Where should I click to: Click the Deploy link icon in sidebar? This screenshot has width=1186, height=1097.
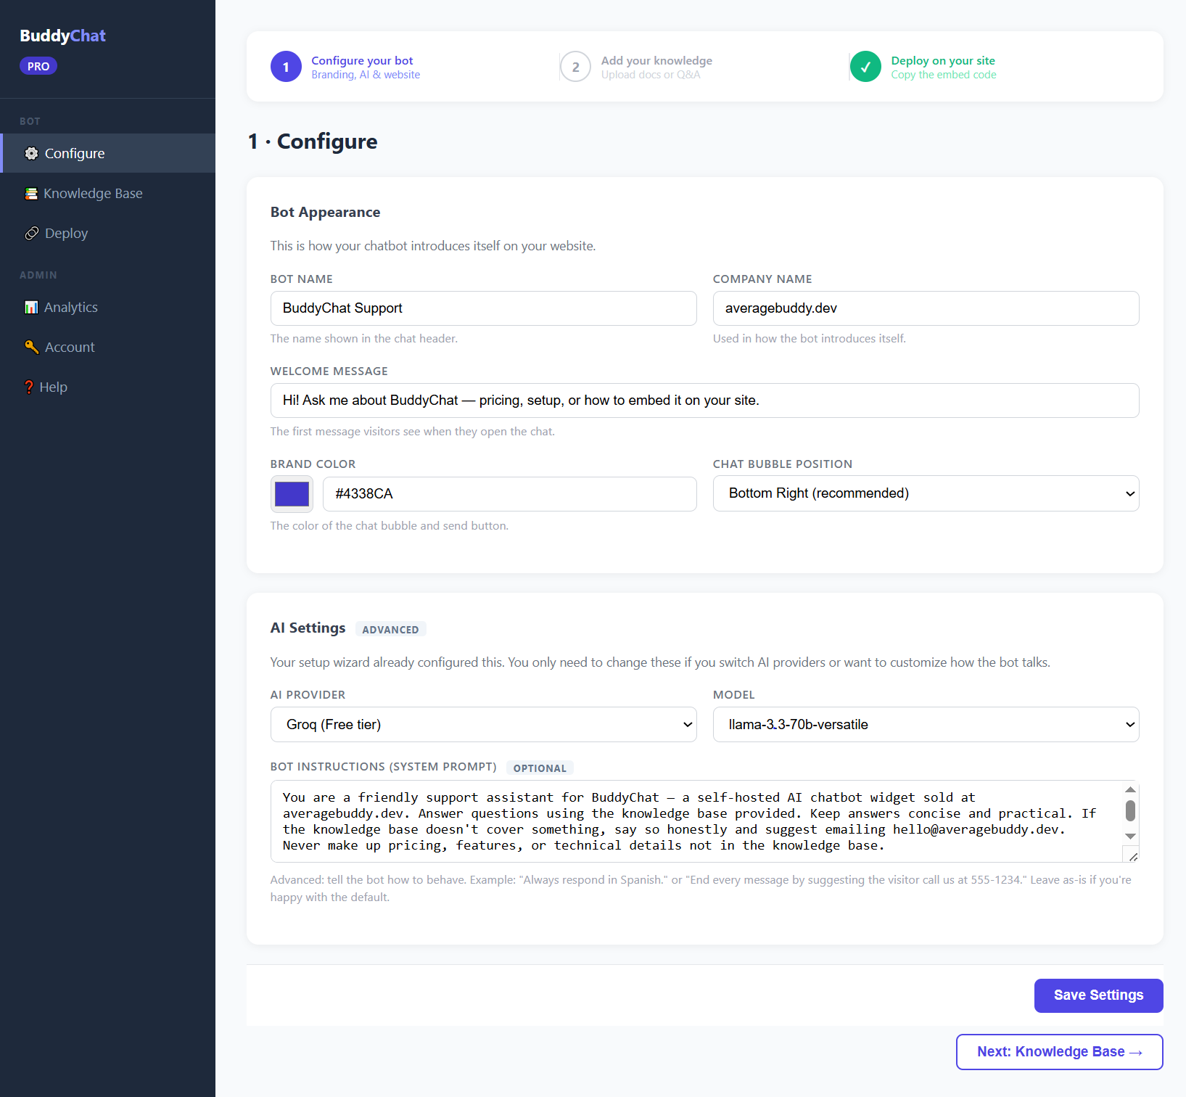click(x=31, y=234)
